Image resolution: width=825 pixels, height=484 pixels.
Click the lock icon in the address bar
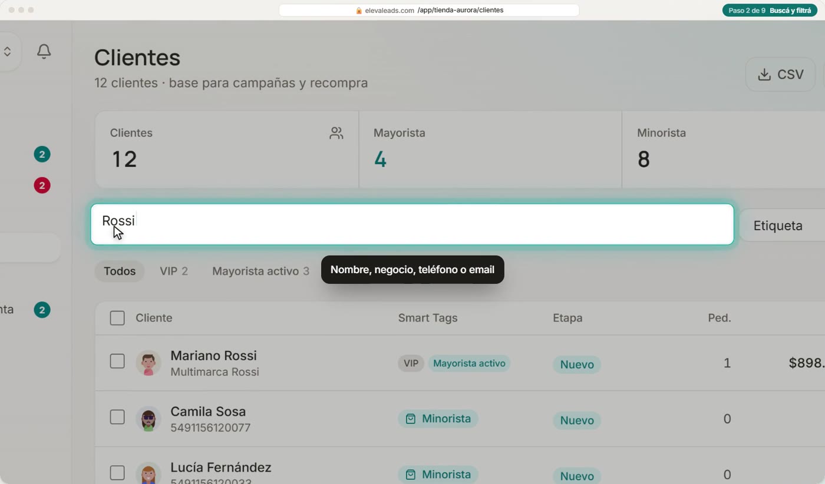point(359,11)
